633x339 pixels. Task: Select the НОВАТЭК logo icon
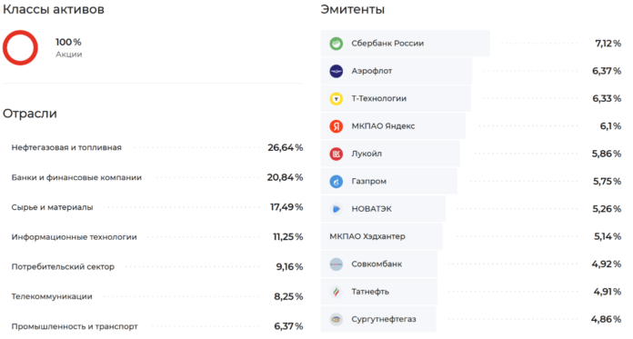(337, 209)
